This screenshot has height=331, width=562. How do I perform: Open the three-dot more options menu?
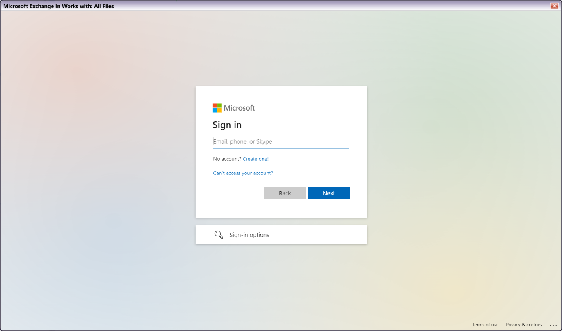(x=553, y=325)
